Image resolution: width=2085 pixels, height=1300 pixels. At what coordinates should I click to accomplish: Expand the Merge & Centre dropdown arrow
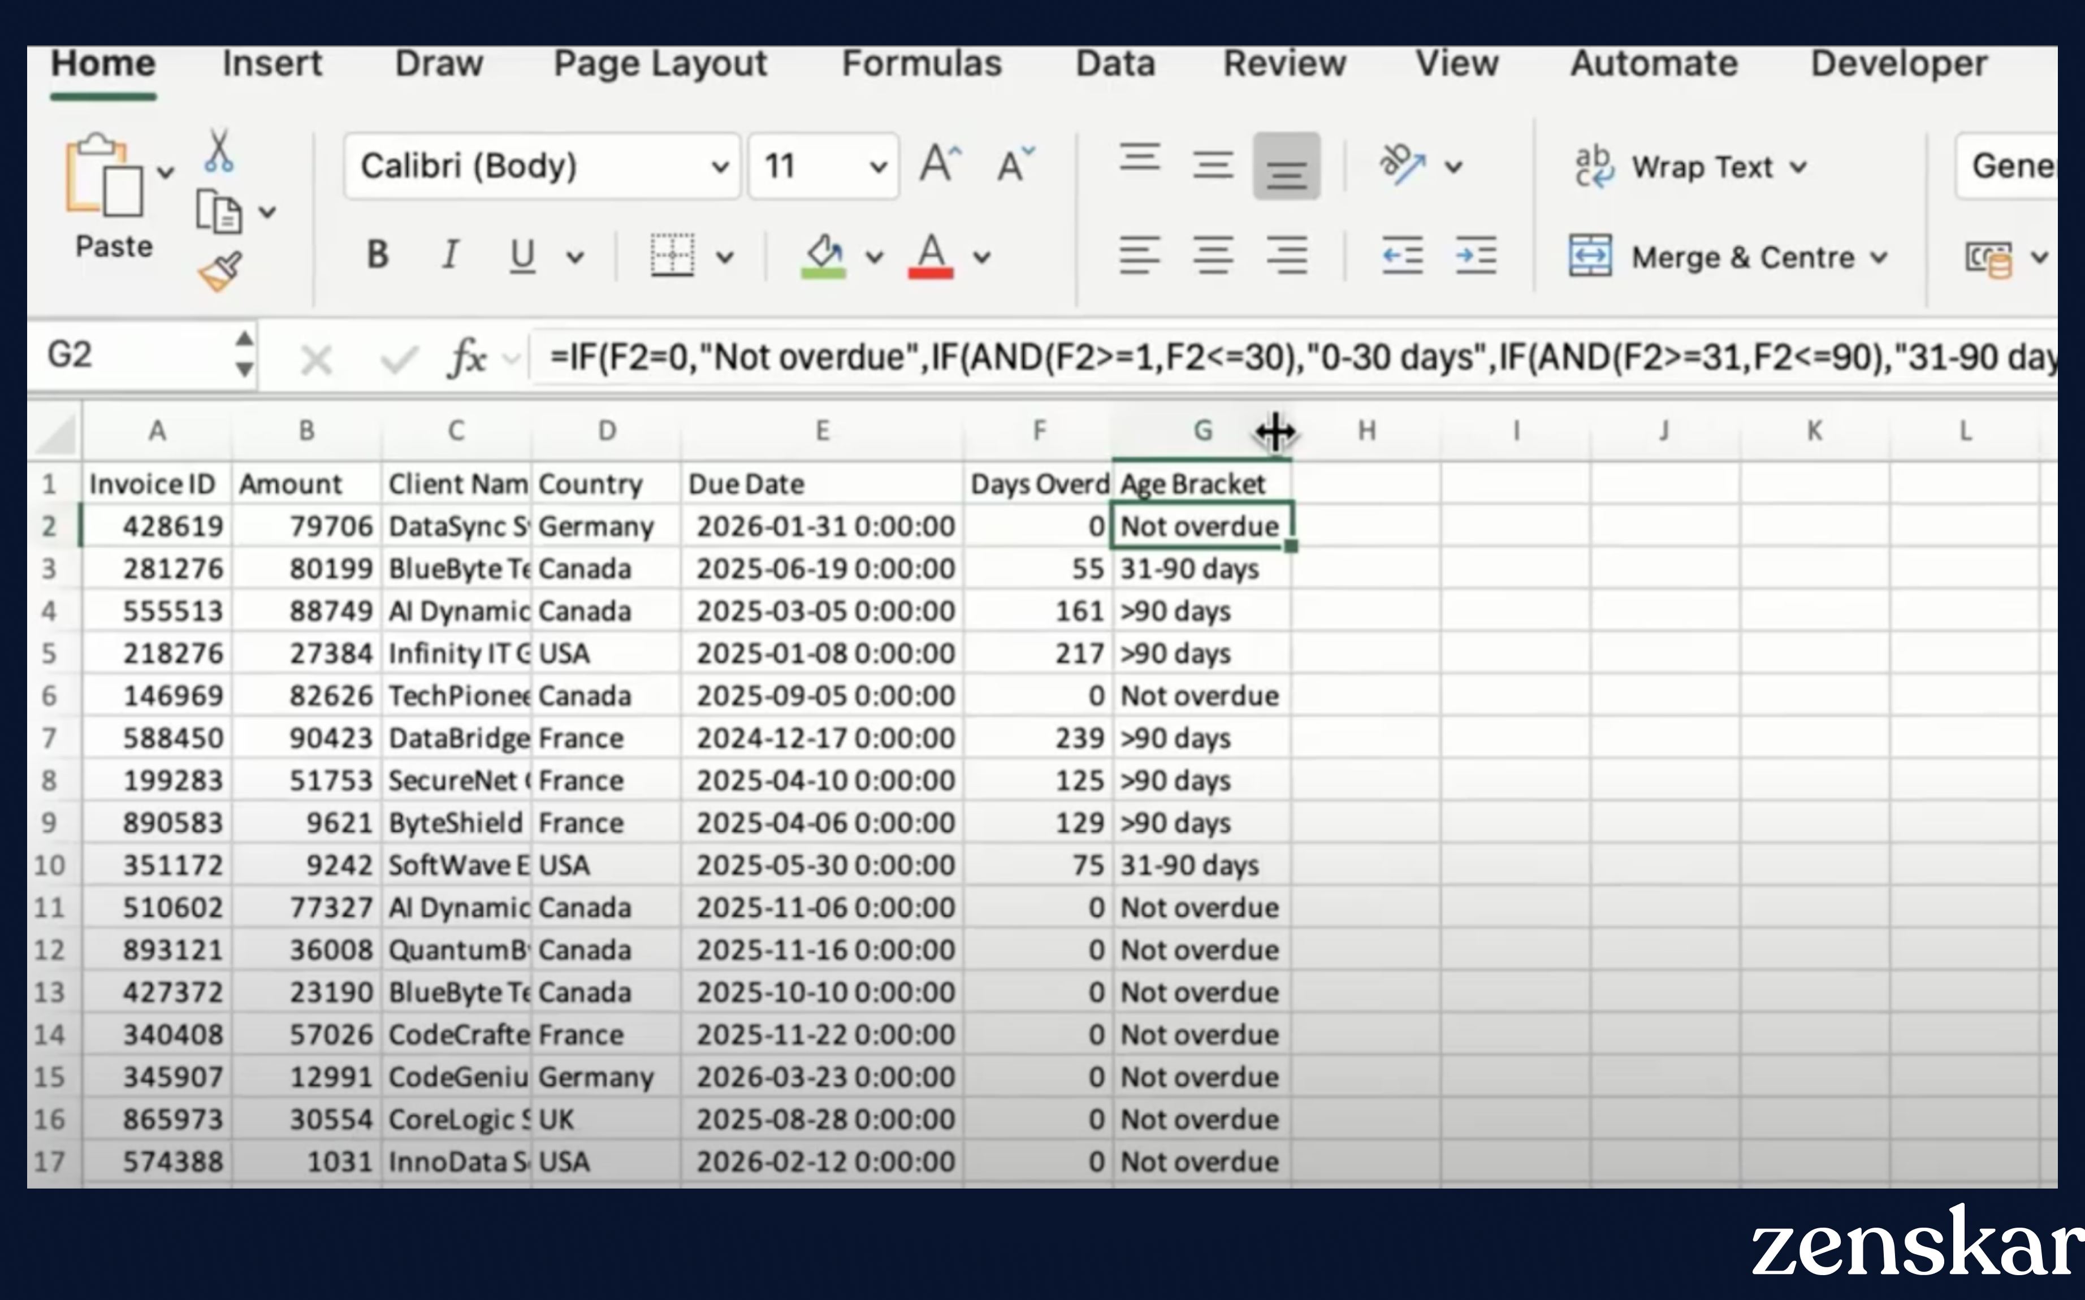[1879, 257]
